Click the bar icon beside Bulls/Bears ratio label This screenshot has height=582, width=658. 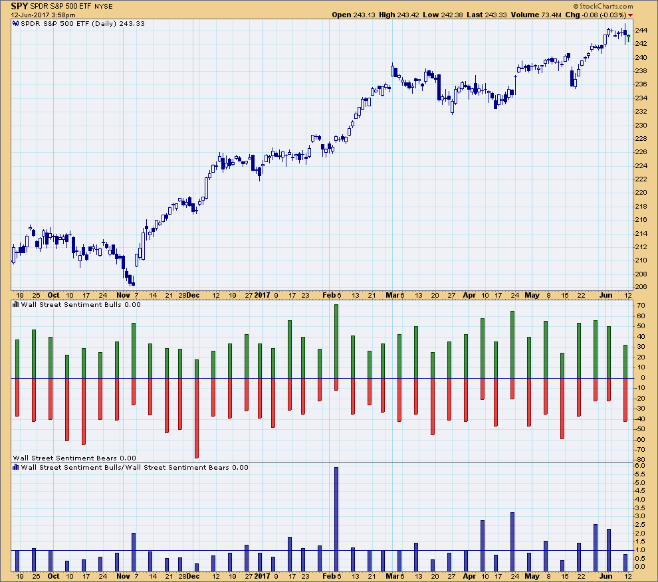tap(16, 468)
